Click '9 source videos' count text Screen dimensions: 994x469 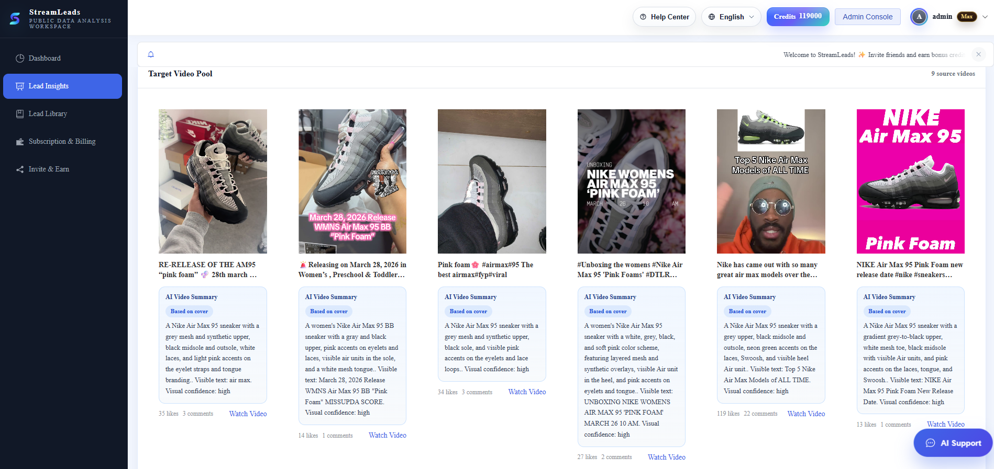[953, 74]
